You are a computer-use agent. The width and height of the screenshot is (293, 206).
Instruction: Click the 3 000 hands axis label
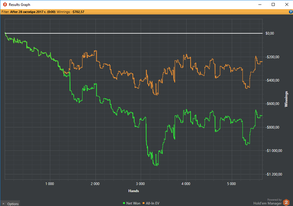(140, 184)
